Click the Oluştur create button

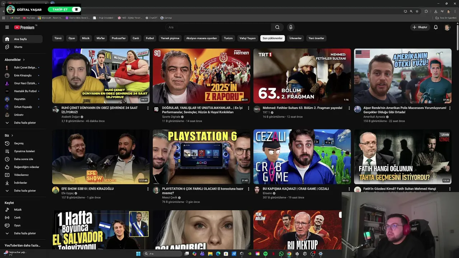(420, 27)
